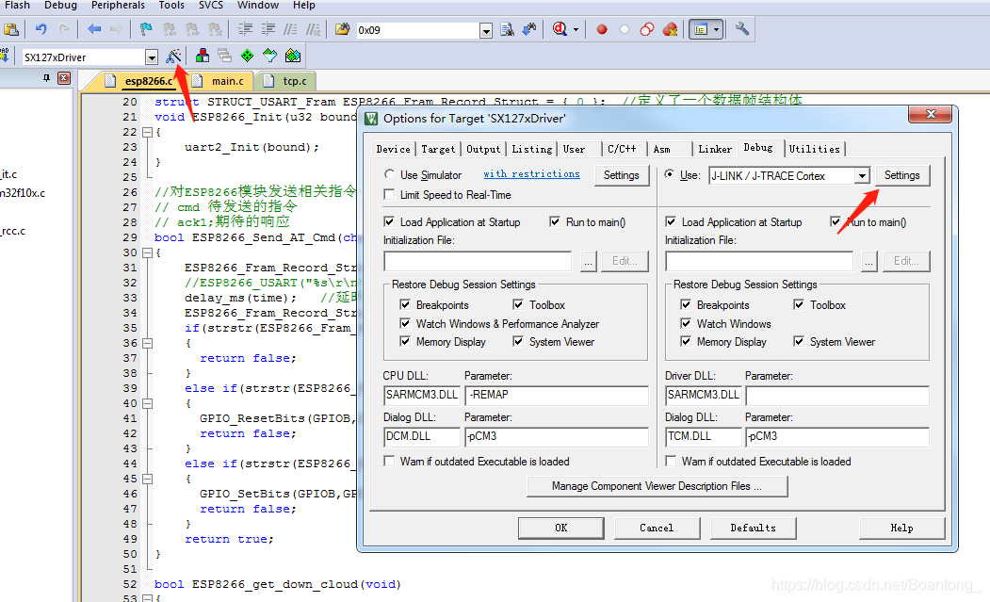Browse simulator initialization file with ... button

click(589, 261)
